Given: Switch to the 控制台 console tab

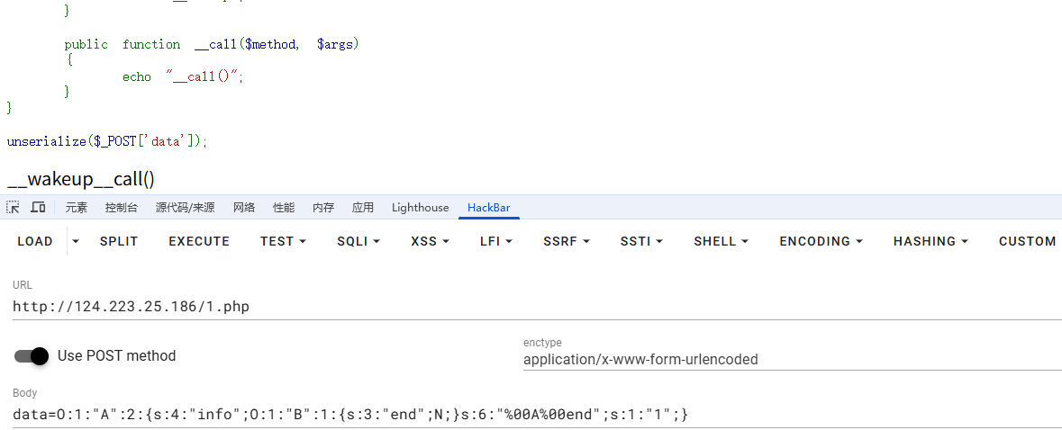Looking at the screenshot, I should (x=122, y=208).
